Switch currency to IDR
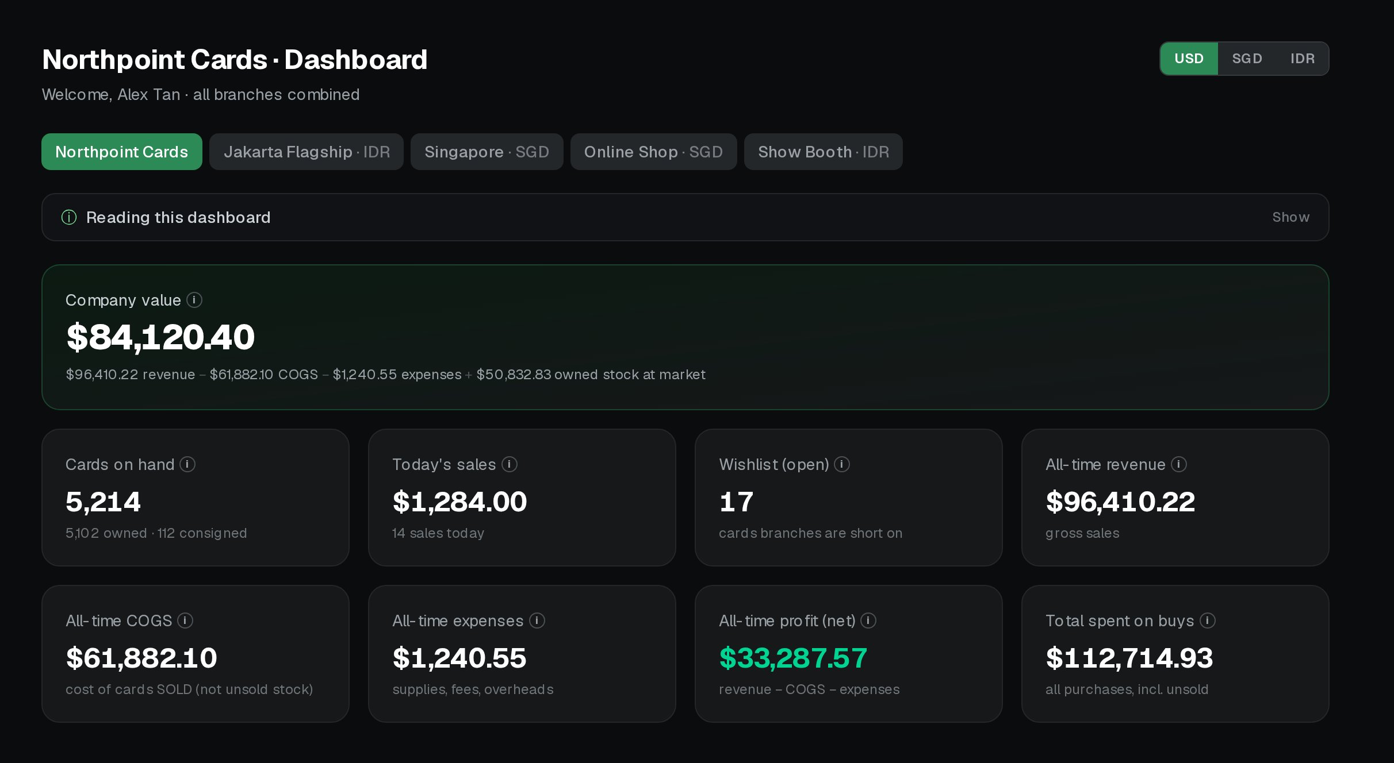 (x=1303, y=59)
